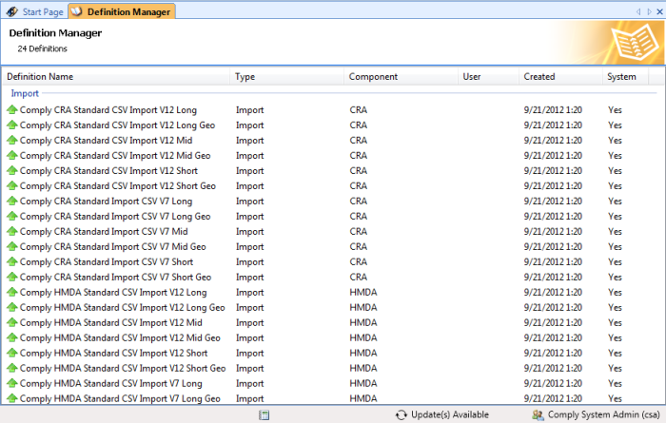This screenshot has width=666, height=423.
Task: Click the tab scroll right arrow
Action: [x=649, y=11]
